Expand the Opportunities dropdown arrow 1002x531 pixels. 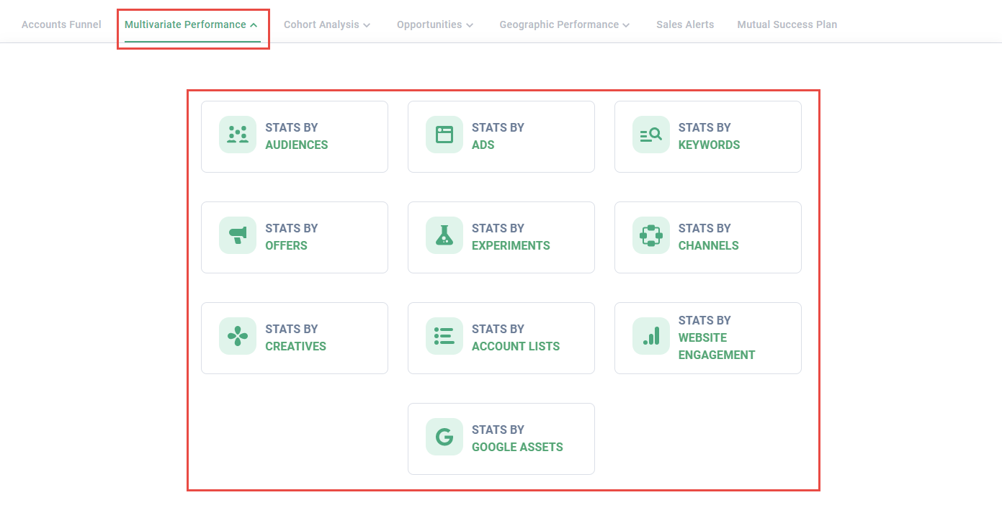tap(470, 25)
